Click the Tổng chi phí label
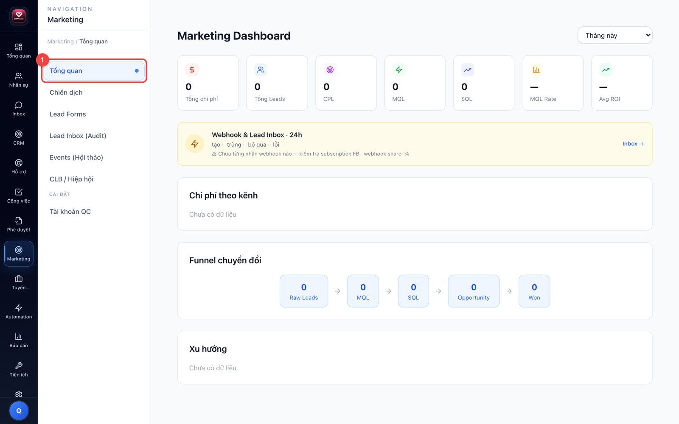The height and width of the screenshot is (424, 679). [202, 99]
